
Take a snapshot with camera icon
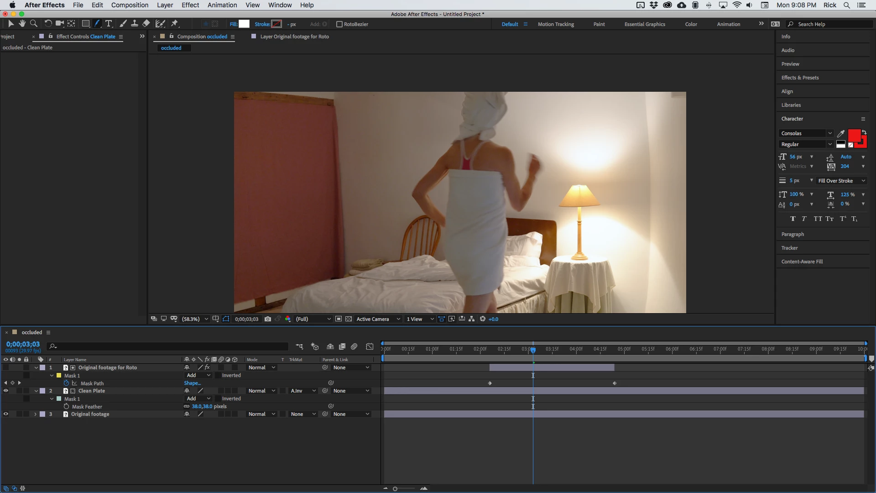(268, 319)
